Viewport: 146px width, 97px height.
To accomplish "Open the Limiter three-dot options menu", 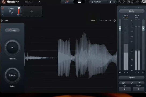I will click(143, 11).
